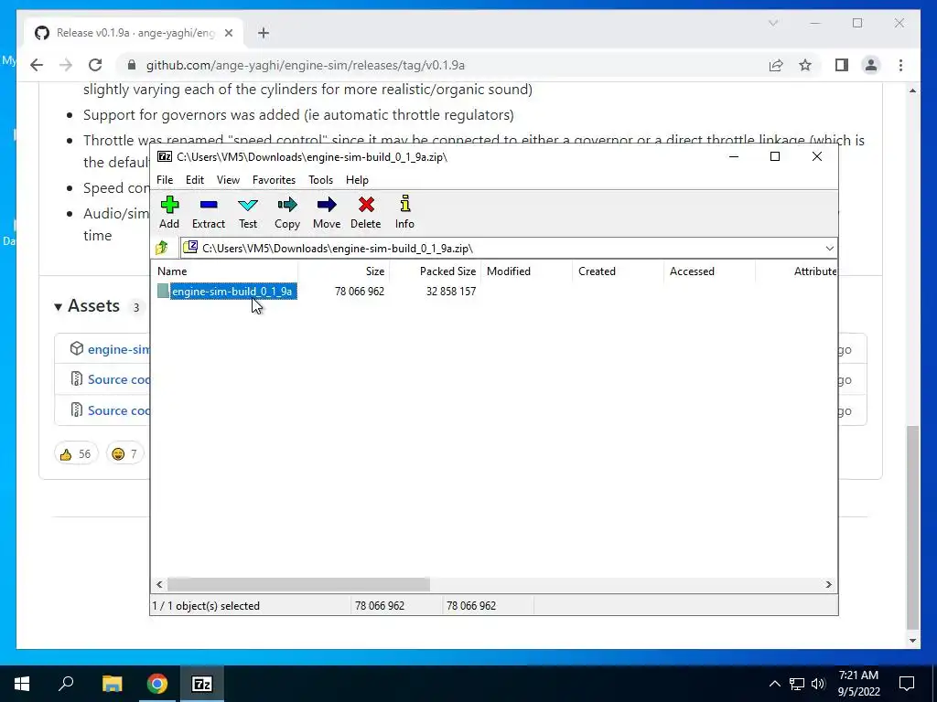Open 7-Zip Edit menu
The height and width of the screenshot is (702, 937).
point(195,180)
